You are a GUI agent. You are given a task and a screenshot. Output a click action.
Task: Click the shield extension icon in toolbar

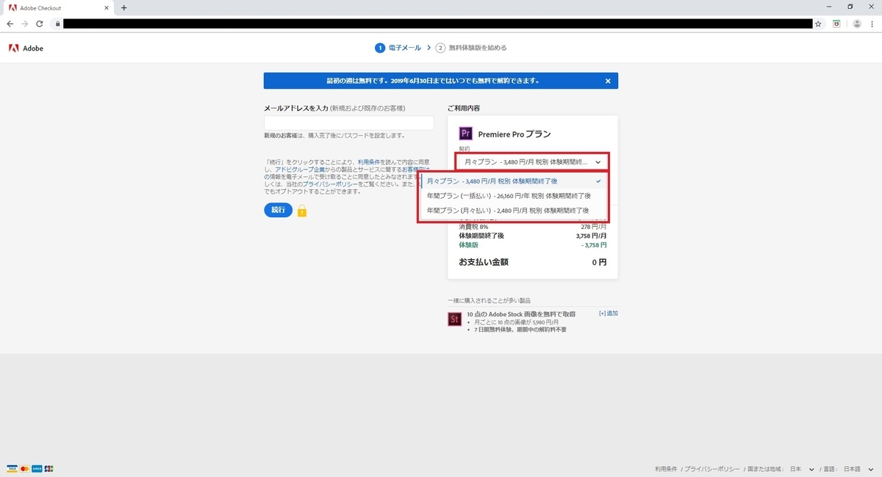click(x=836, y=23)
